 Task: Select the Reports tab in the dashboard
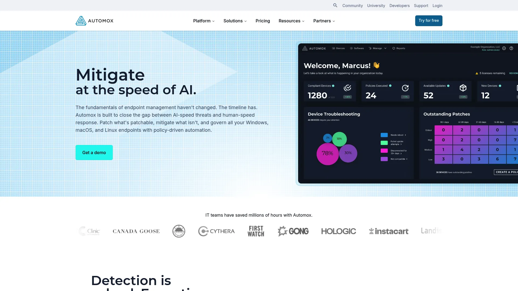point(398,48)
